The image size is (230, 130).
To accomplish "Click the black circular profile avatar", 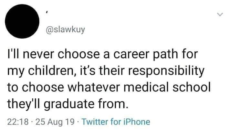I will [22, 21].
